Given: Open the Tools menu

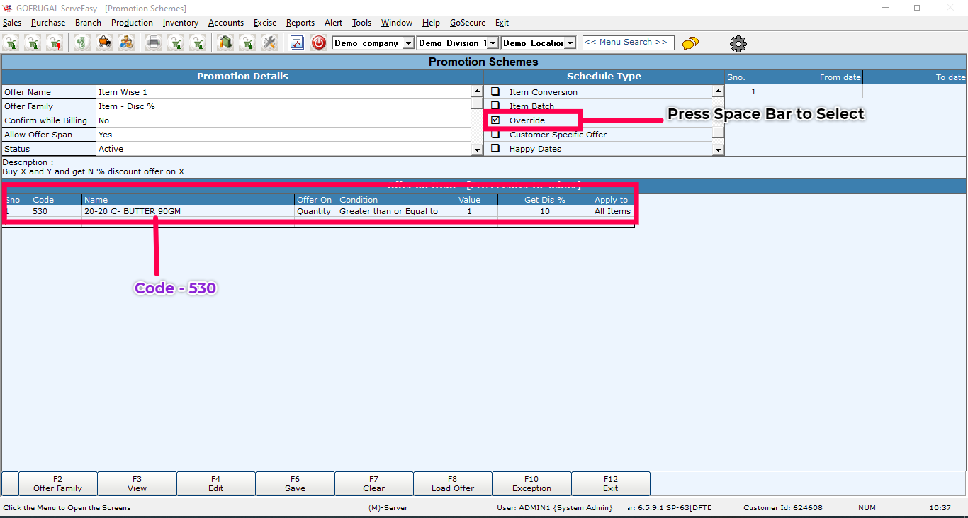Looking at the screenshot, I should (x=361, y=23).
